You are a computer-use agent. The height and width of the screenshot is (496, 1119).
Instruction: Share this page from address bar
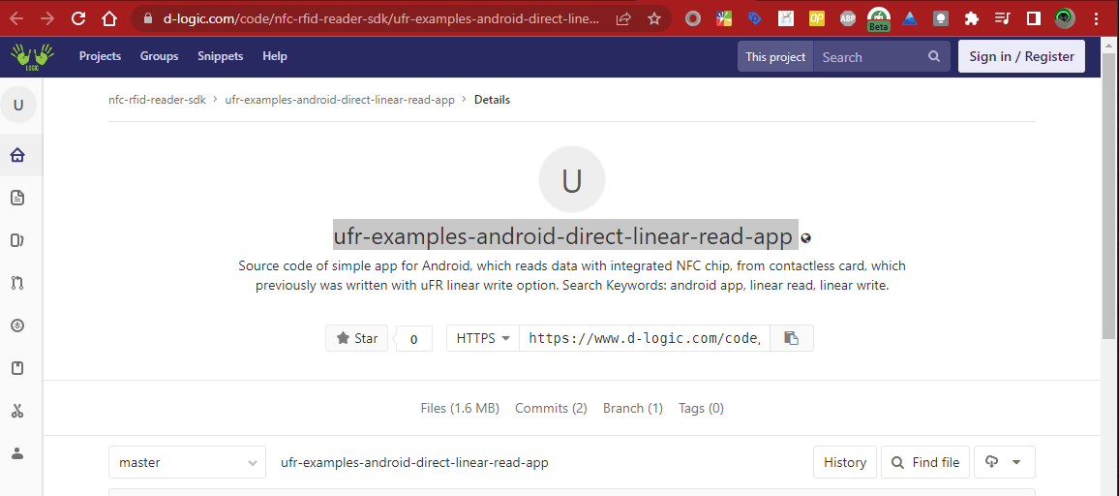623,18
